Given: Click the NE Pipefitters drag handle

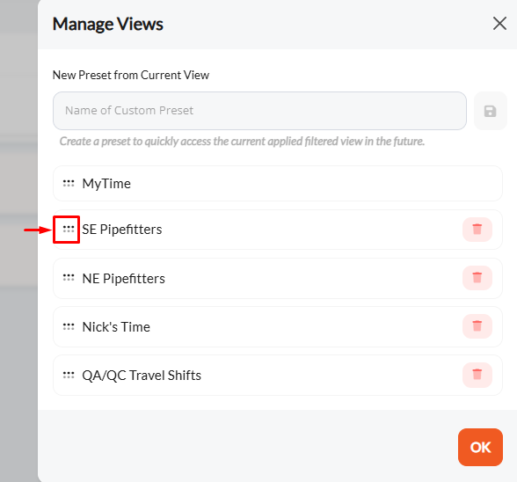Looking at the screenshot, I should click(69, 278).
